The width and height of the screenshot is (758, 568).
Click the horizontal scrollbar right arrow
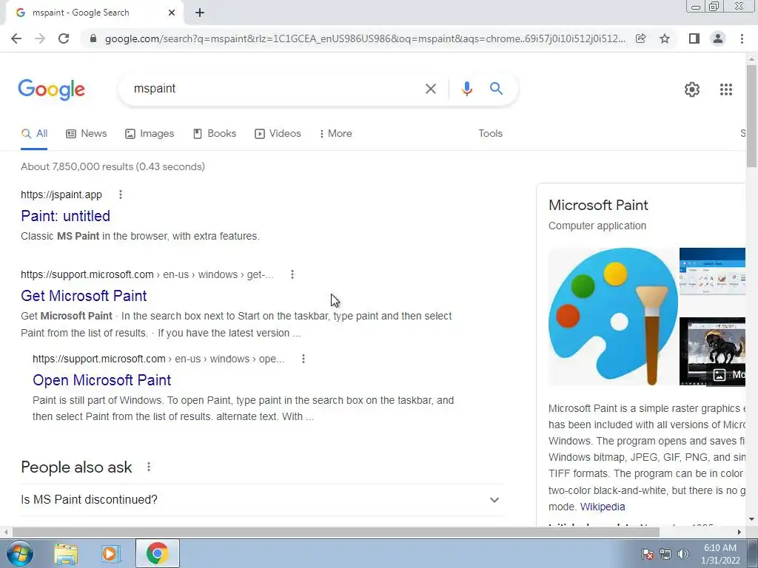[x=739, y=532]
